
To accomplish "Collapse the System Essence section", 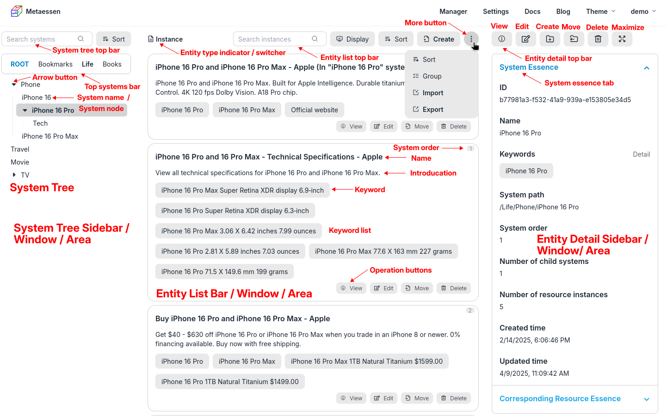I will coord(646,68).
